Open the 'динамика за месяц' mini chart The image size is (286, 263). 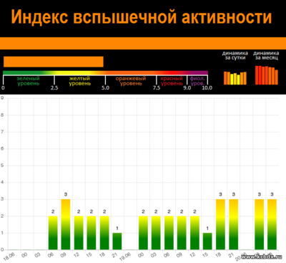267,75
